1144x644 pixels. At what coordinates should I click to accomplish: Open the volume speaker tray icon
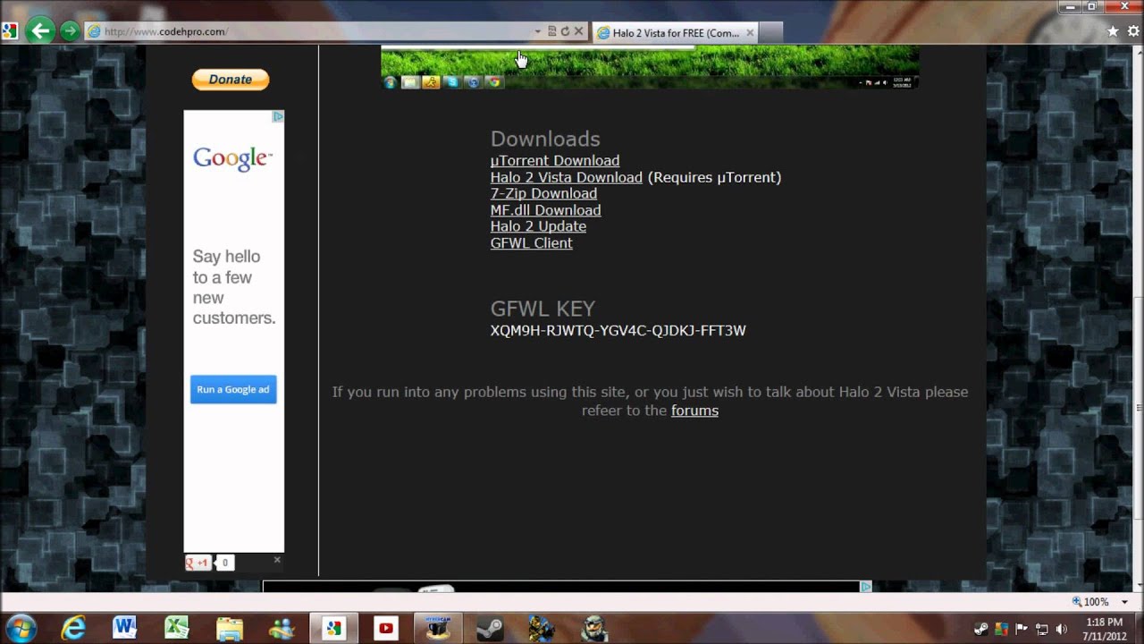1061,629
